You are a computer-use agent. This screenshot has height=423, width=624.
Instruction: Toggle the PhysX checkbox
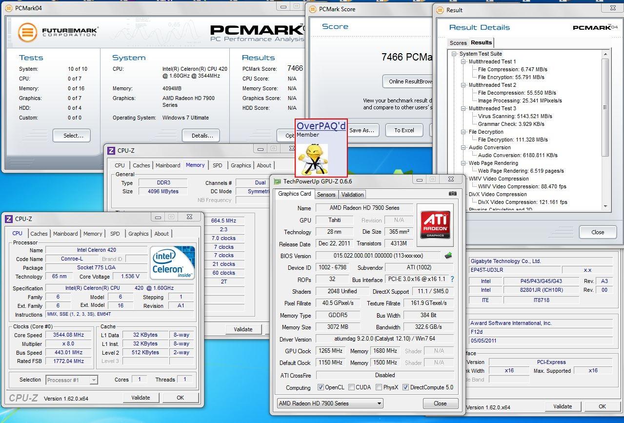coord(379,387)
